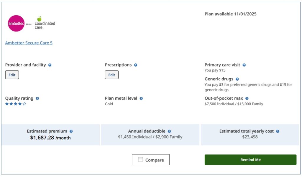The height and width of the screenshot is (178, 302).
Task: Click help icon beside Prescriptions
Action: tap(136, 65)
